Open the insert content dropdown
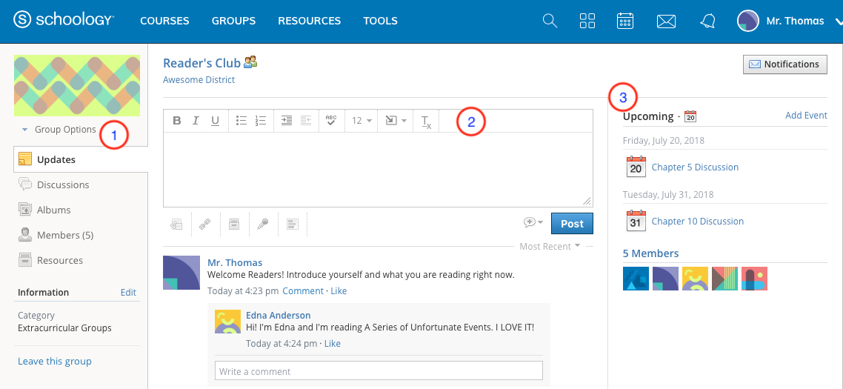The width and height of the screenshot is (843, 389). point(395,121)
